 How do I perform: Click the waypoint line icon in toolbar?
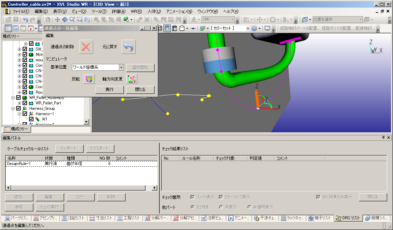tap(193, 28)
